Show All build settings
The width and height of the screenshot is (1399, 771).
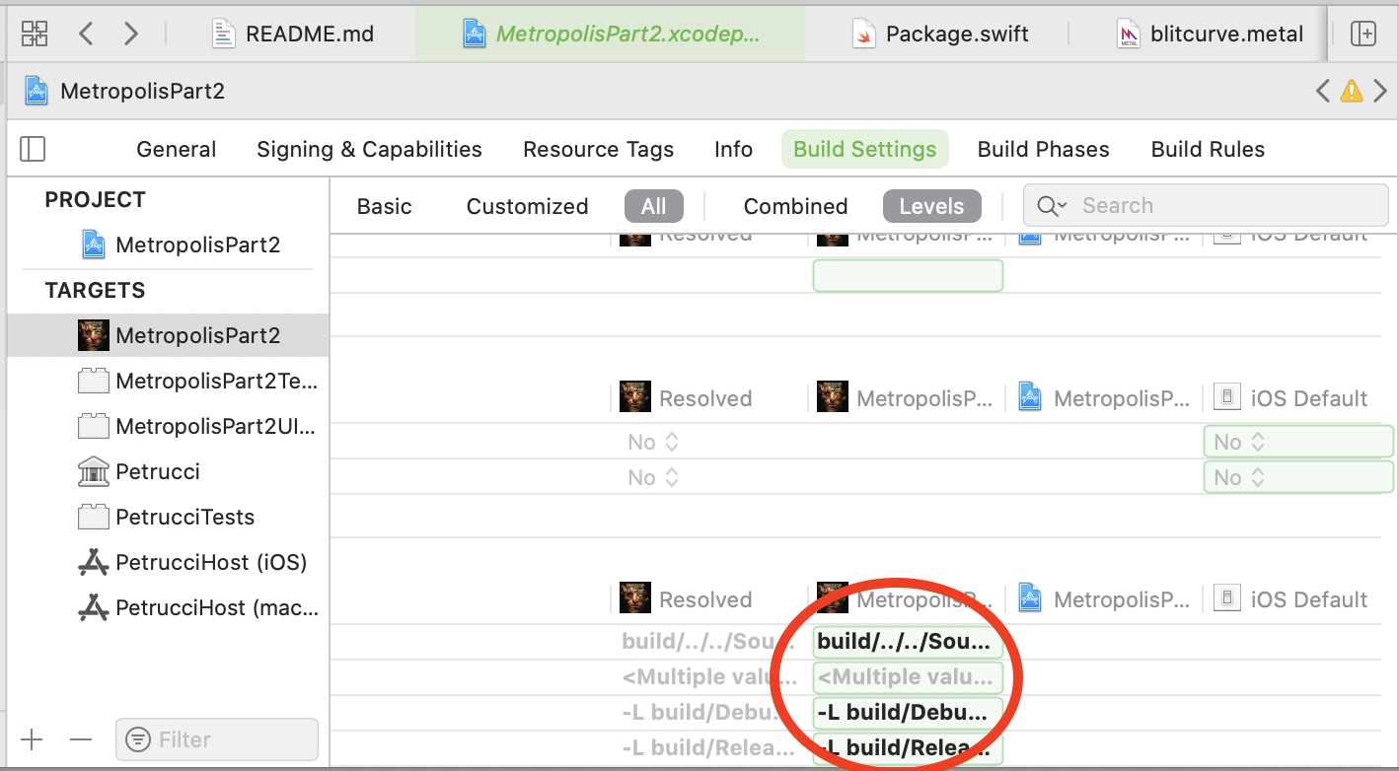coord(653,206)
